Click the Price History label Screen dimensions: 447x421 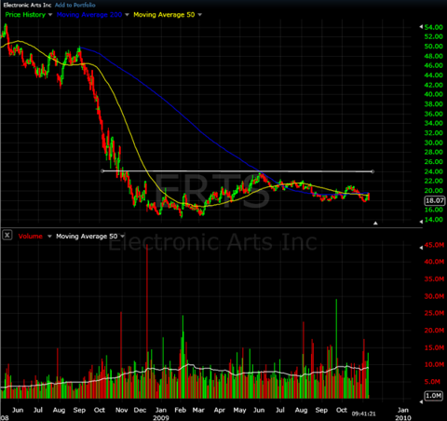click(x=25, y=15)
